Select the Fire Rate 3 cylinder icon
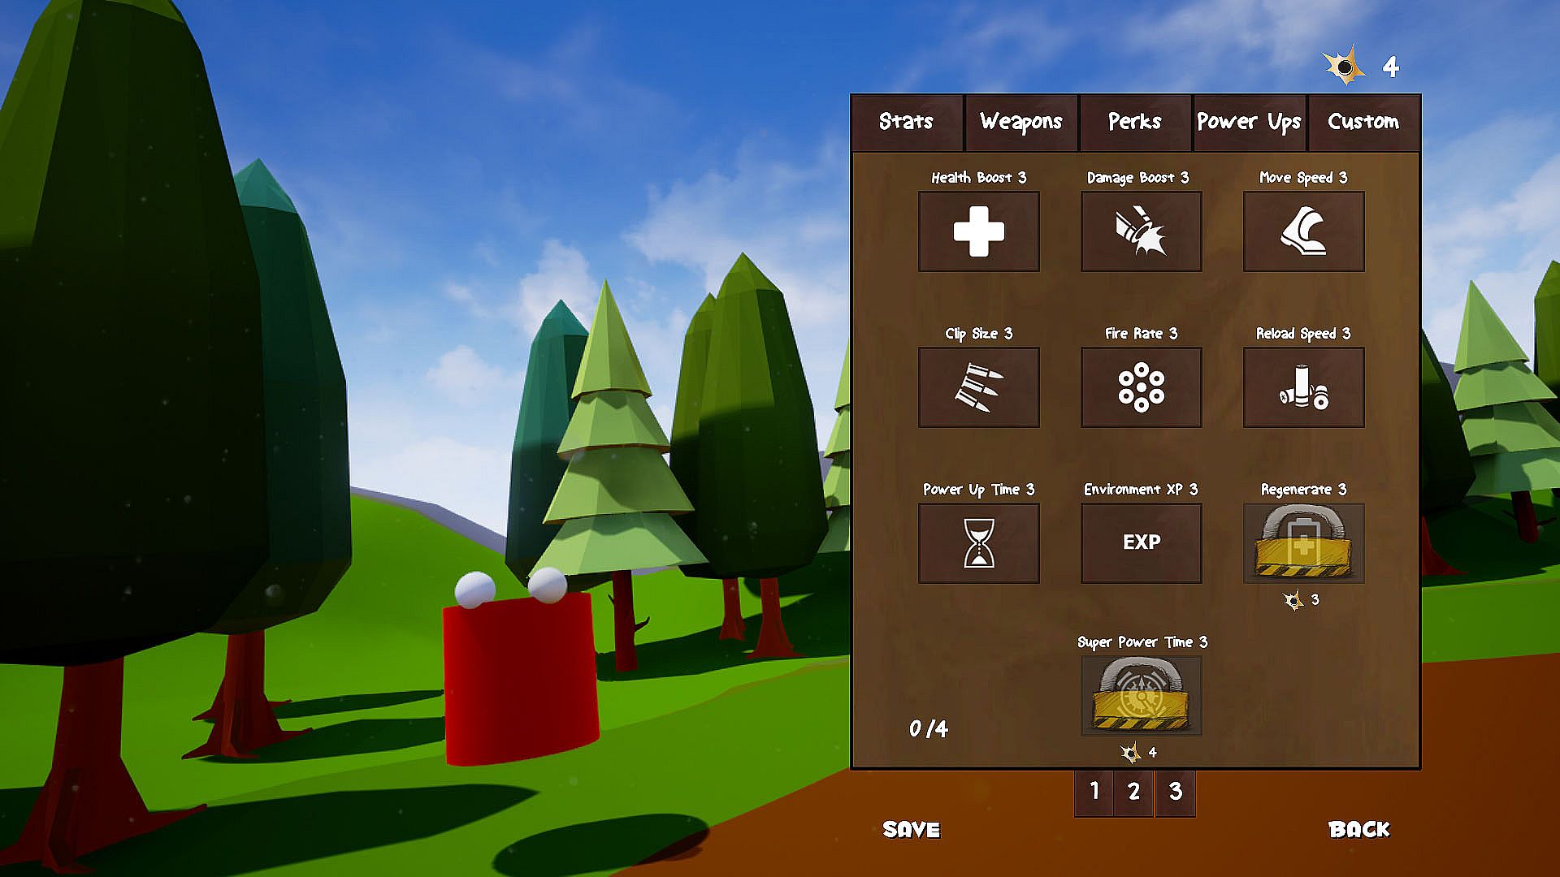The width and height of the screenshot is (1560, 877). (1141, 387)
